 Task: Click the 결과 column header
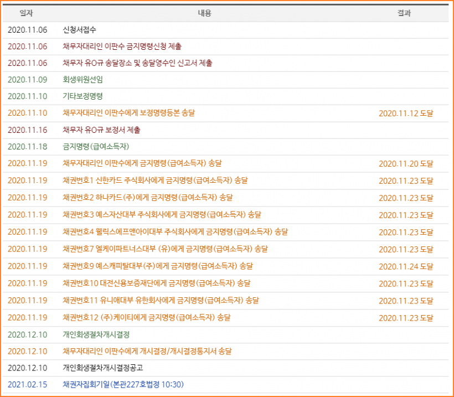point(404,13)
